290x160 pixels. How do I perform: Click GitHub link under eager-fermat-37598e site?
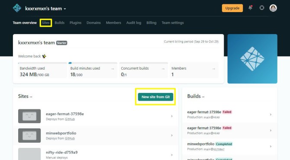[x=70, y=119]
